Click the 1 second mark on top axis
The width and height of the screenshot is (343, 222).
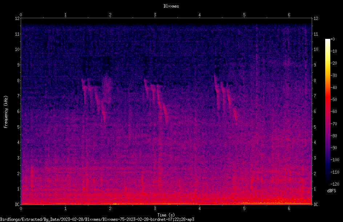click(65, 15)
